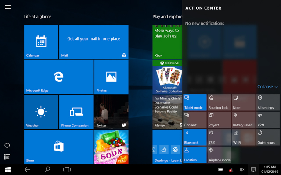
Task: Open the Twitter tile
Action: pyautogui.click(x=111, y=112)
